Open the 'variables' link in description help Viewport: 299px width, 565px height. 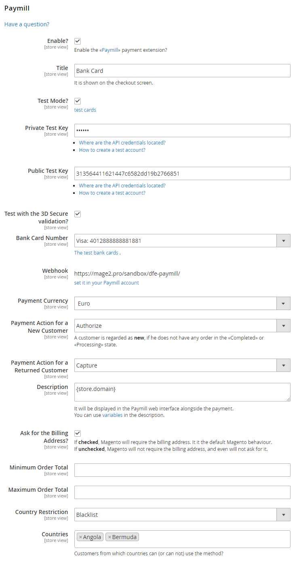coord(112,415)
